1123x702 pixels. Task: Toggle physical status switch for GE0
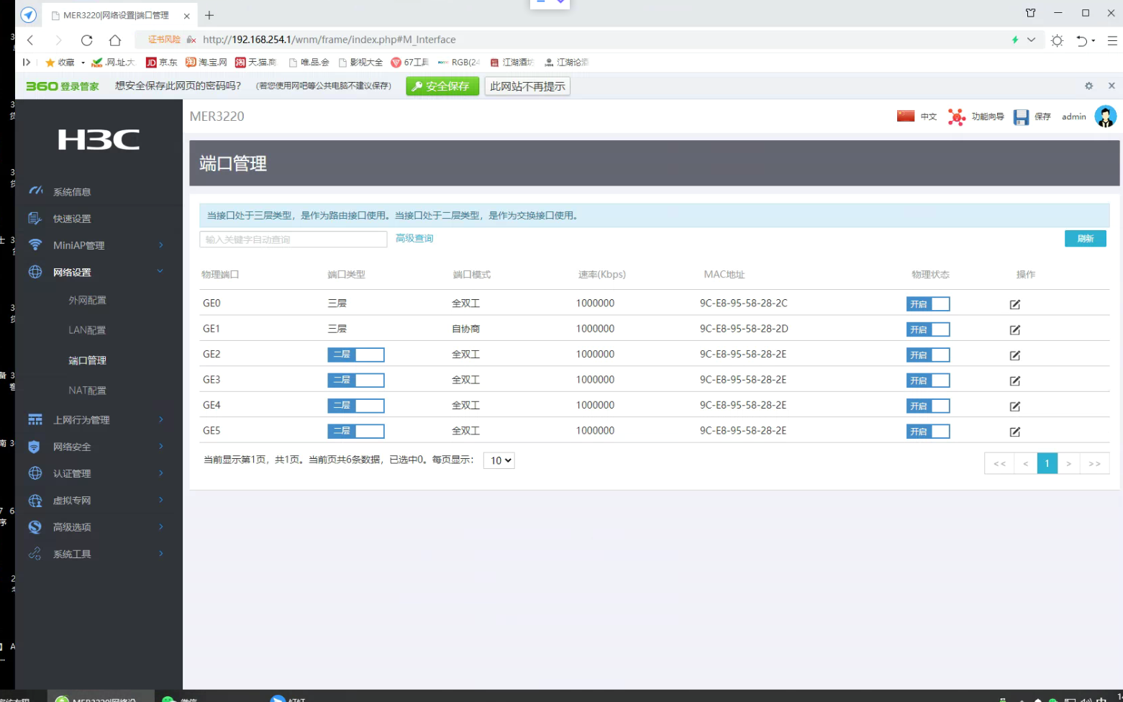click(x=927, y=304)
